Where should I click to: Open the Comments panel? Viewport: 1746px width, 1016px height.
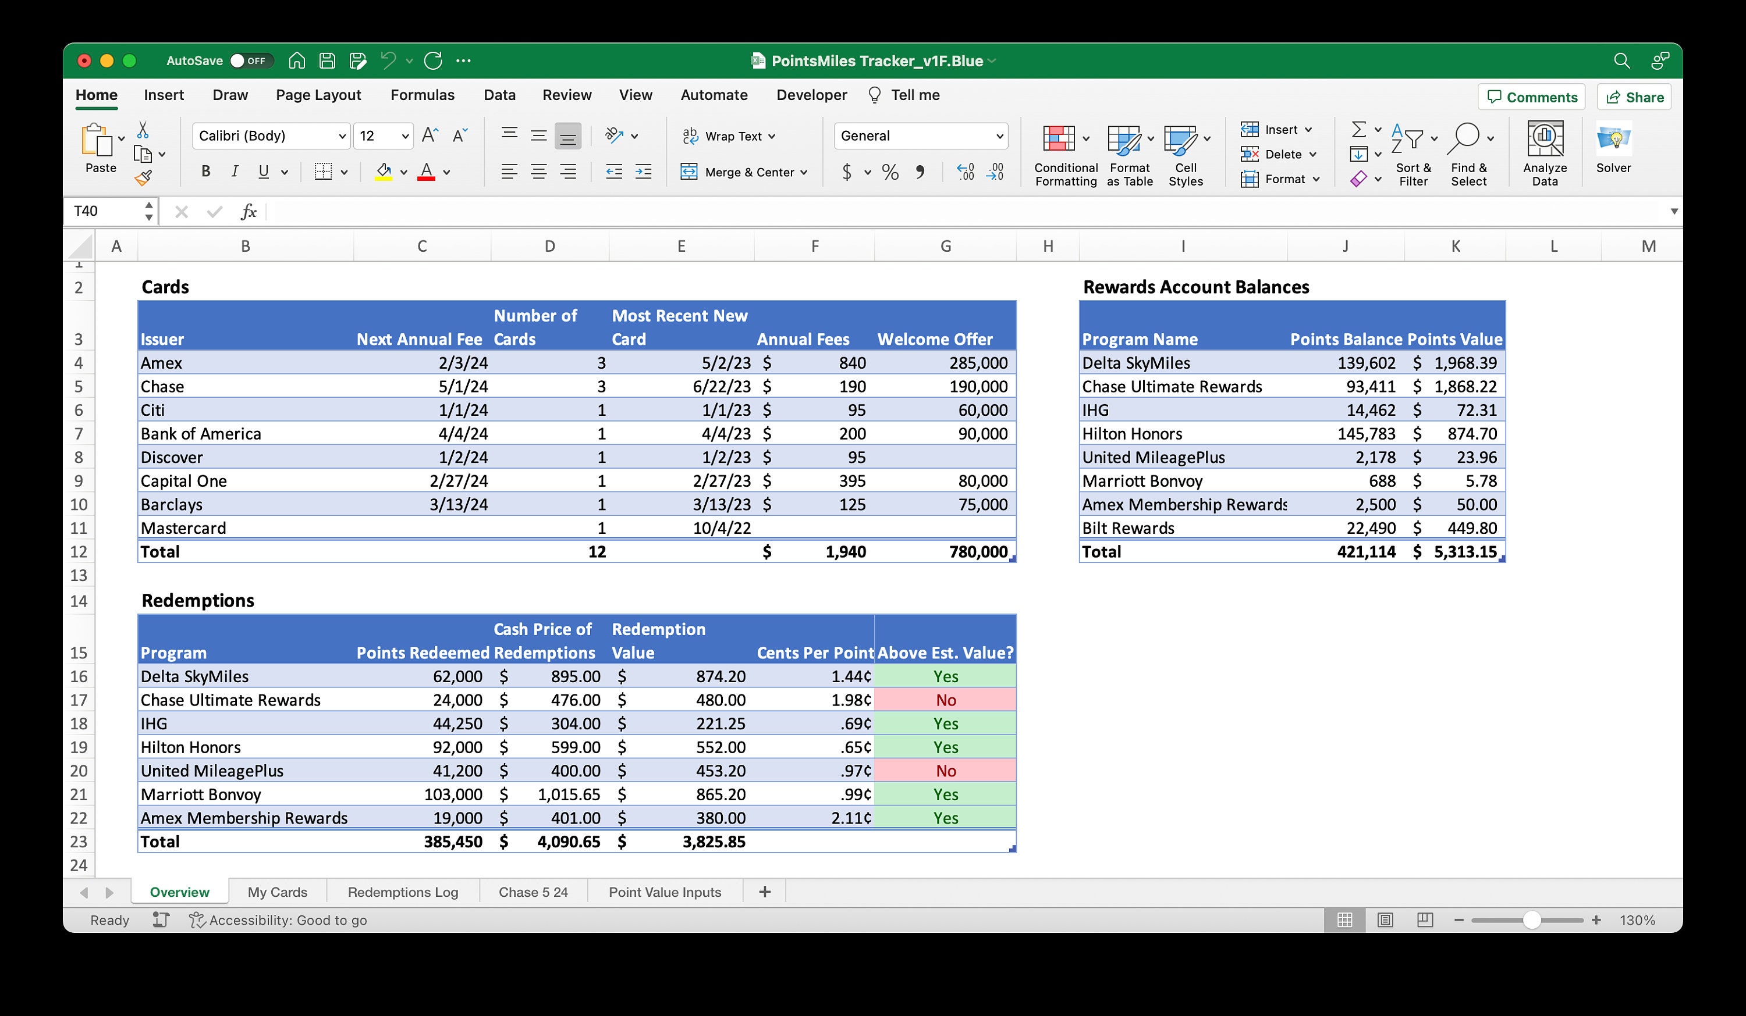point(1532,97)
